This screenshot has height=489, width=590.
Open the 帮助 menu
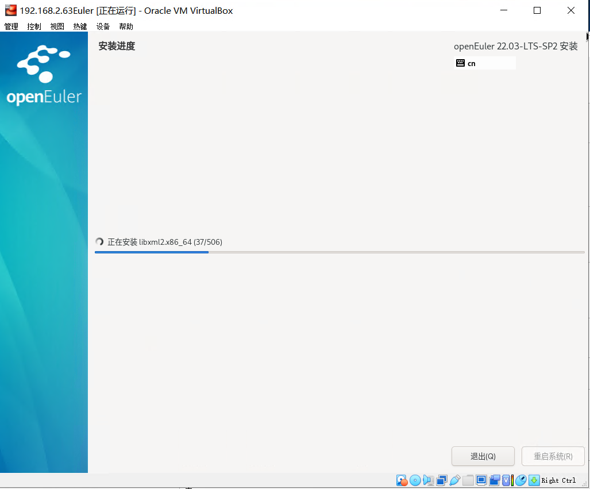coord(126,26)
